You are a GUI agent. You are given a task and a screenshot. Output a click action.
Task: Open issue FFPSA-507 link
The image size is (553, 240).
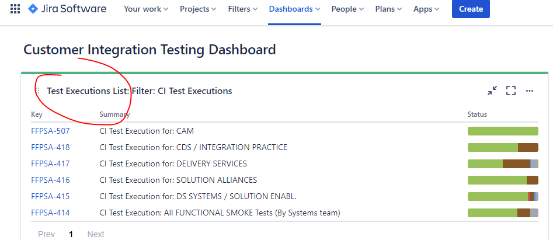coord(50,131)
